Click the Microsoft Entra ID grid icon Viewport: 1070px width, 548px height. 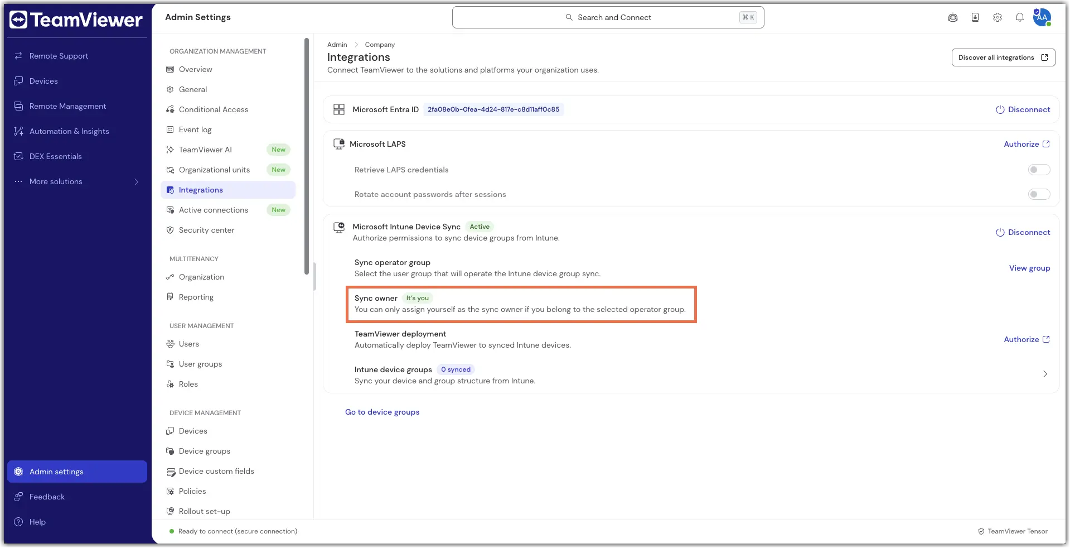339,109
